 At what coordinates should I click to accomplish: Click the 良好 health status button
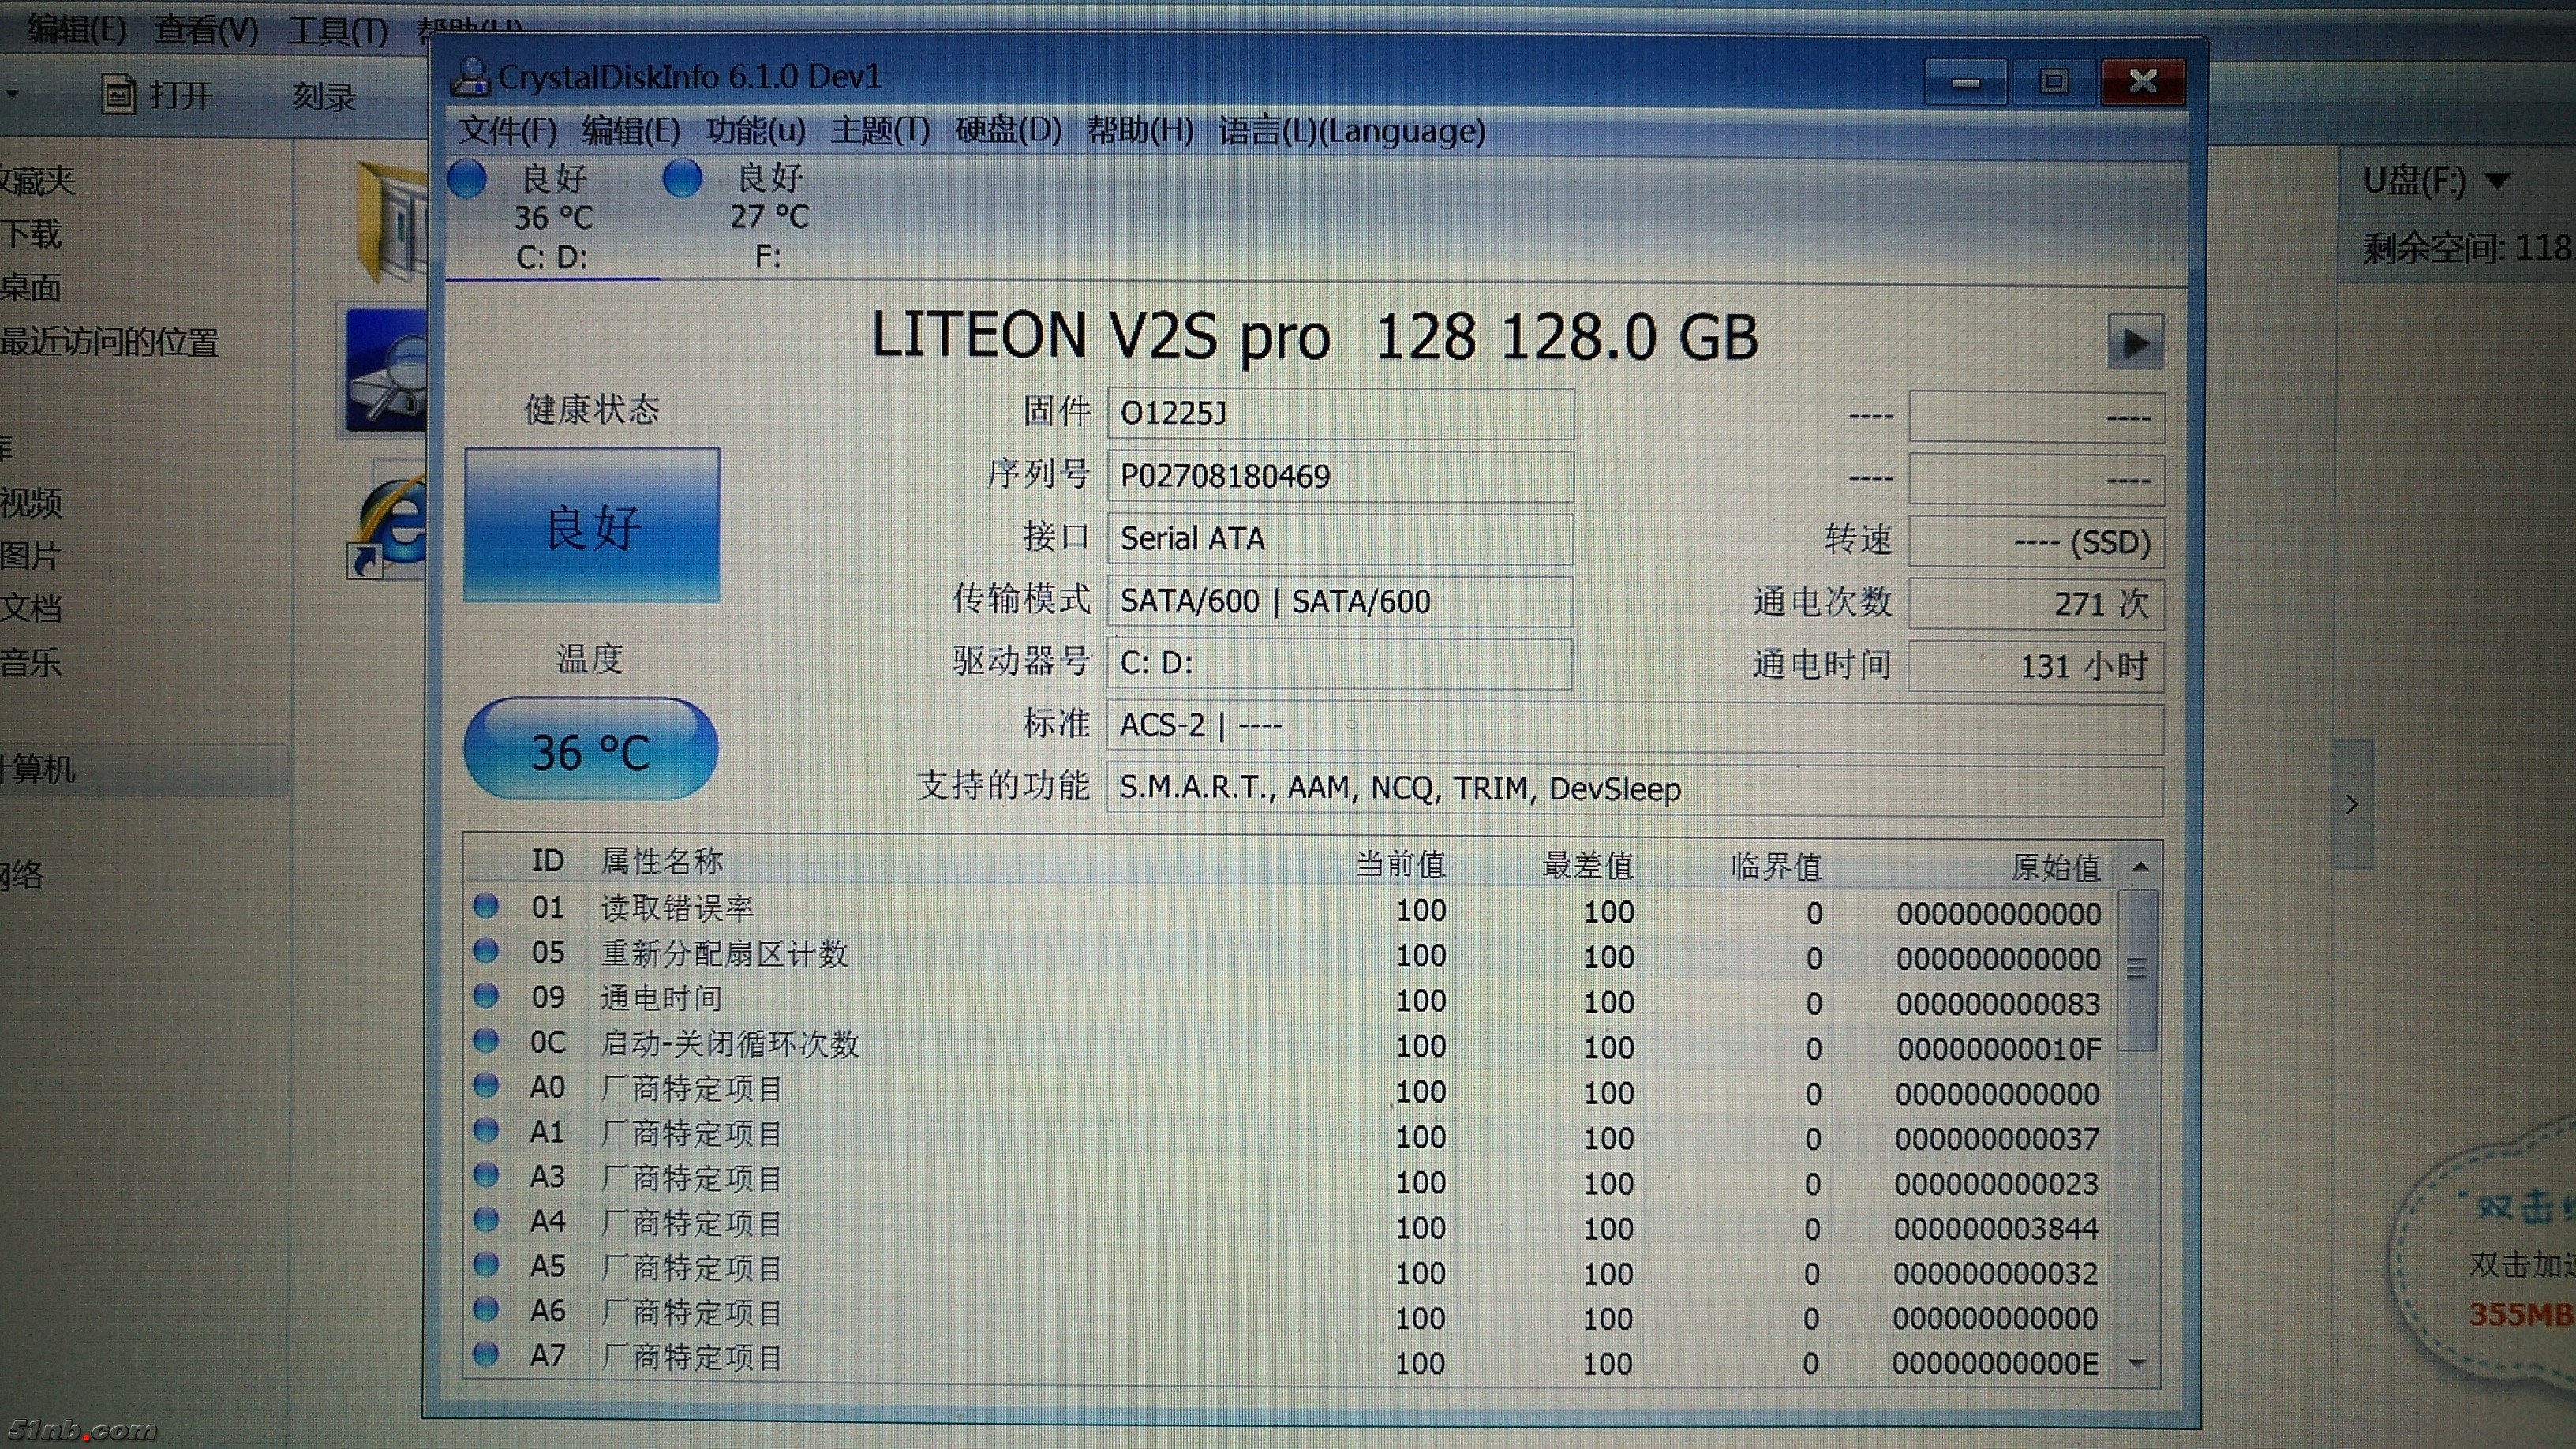click(592, 526)
